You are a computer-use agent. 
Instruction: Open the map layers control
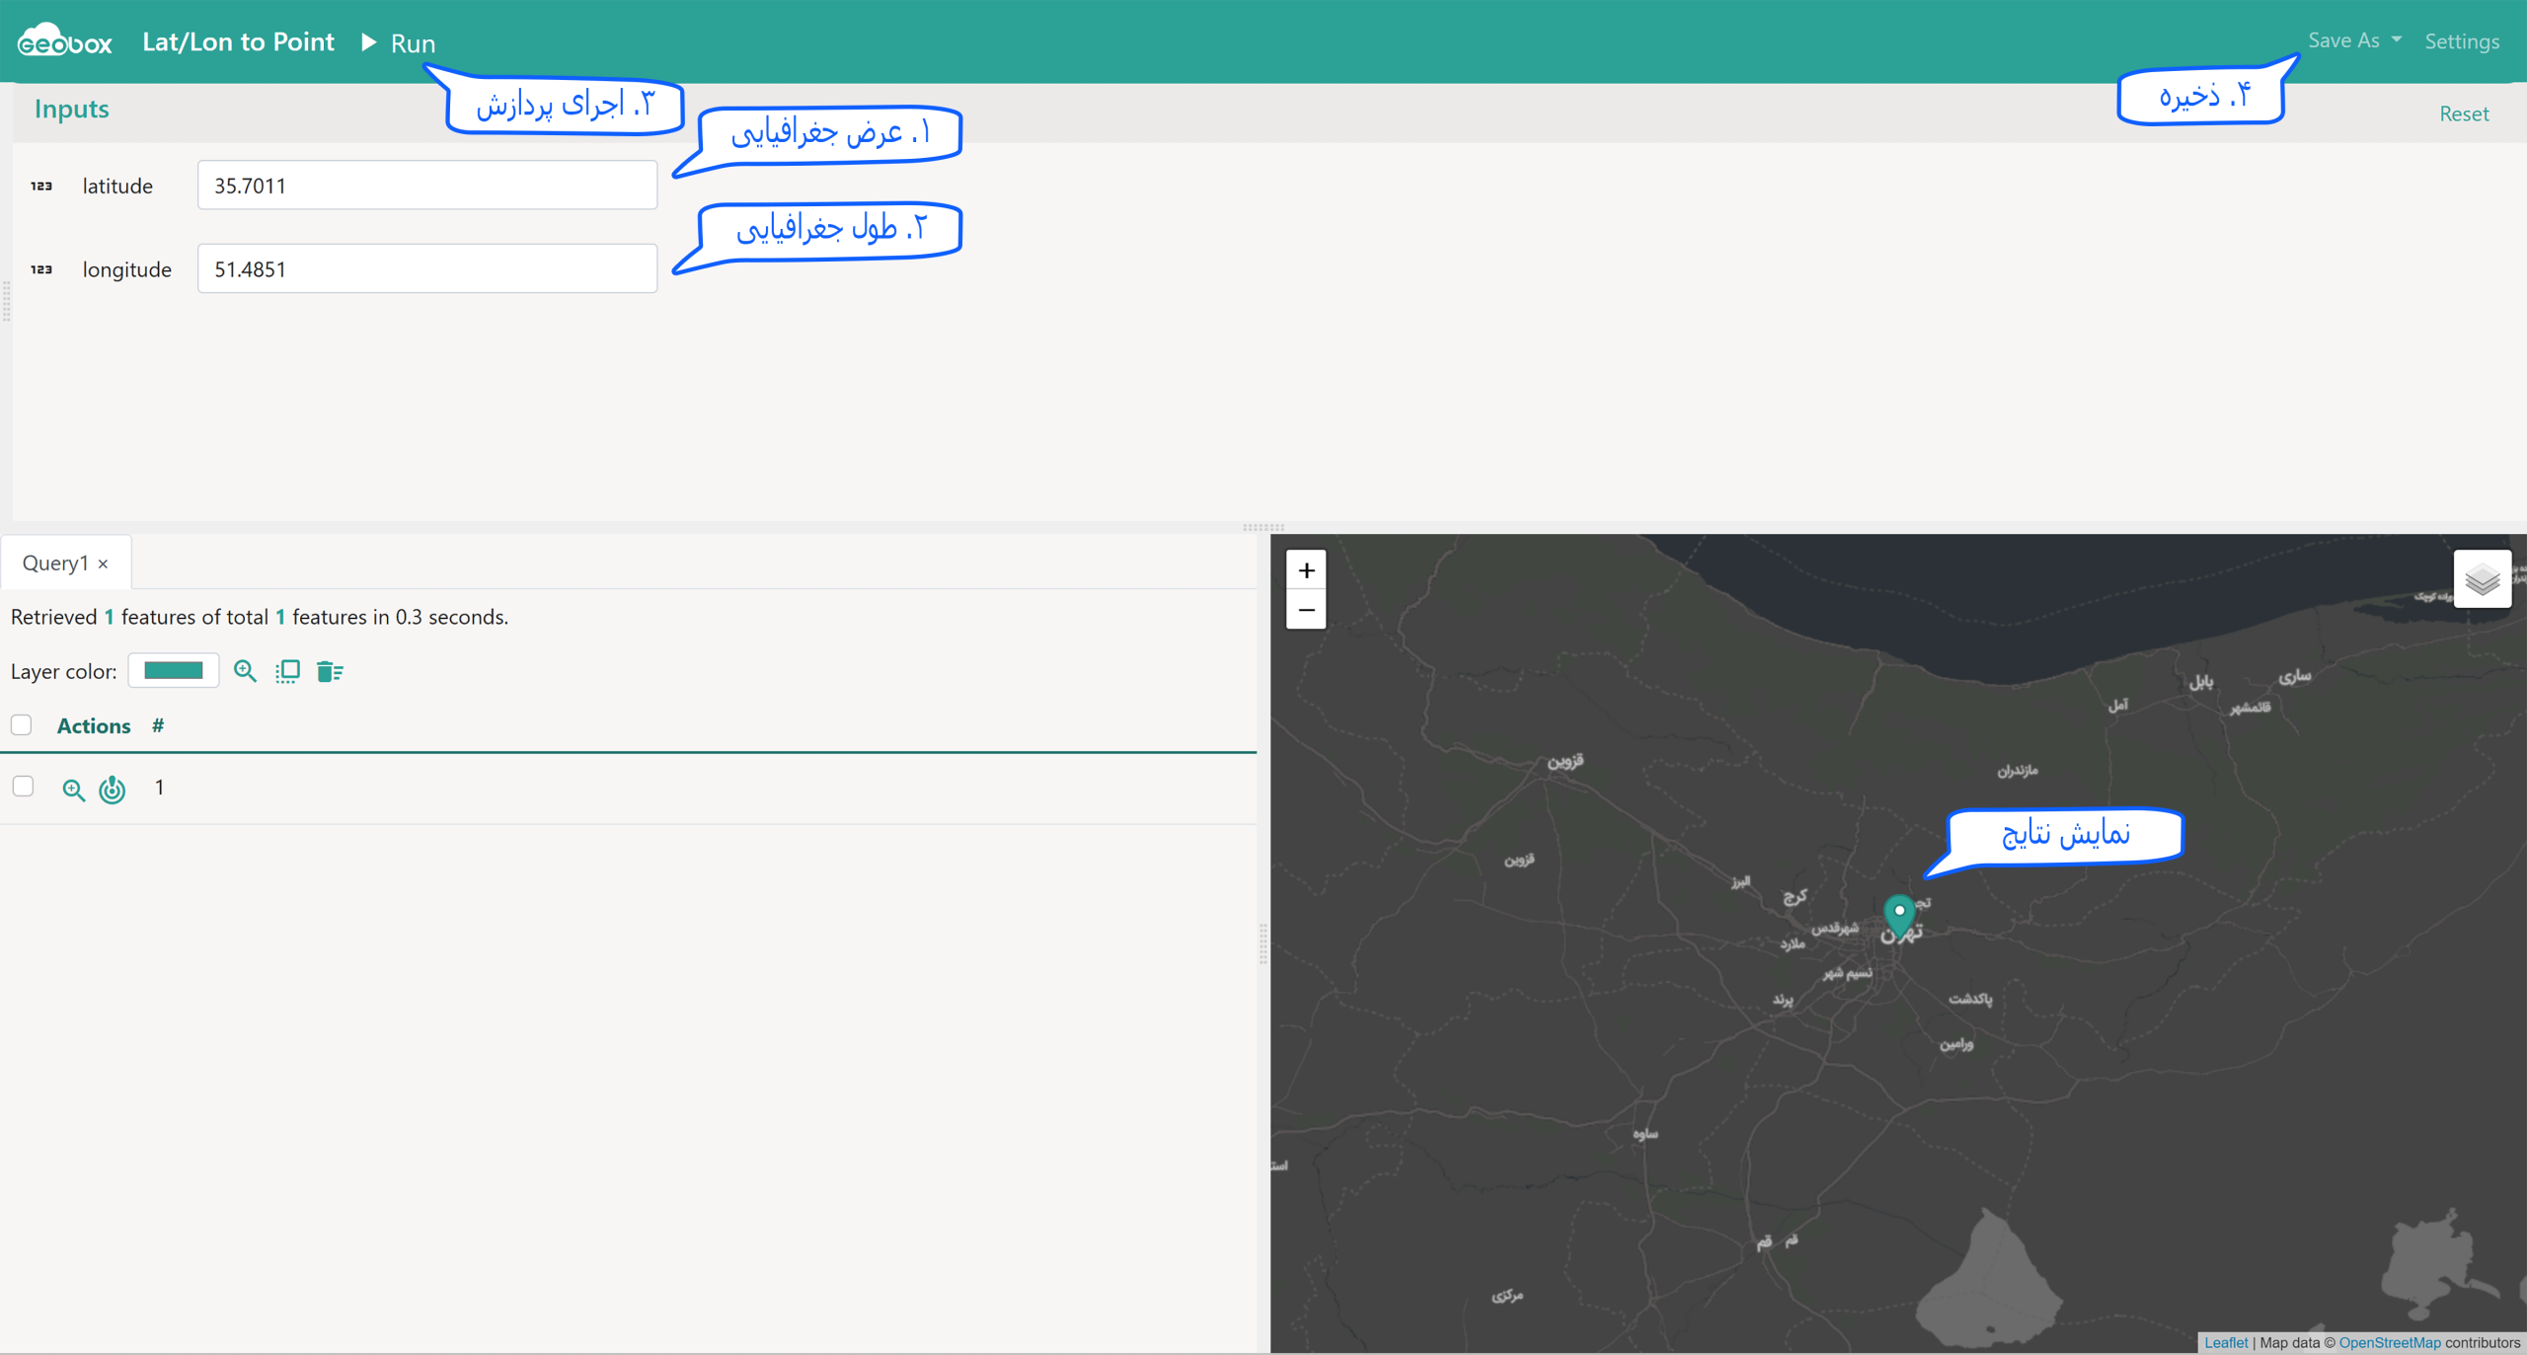pyautogui.click(x=2483, y=578)
